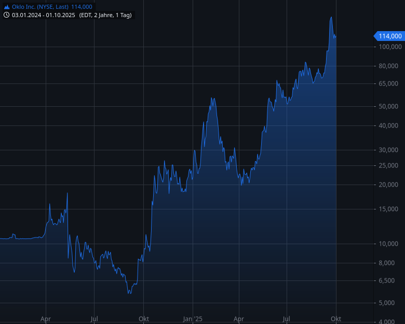Select the Okt 2025 time axis label
Viewport: 405px width, 324px height.
pyautogui.click(x=336, y=318)
